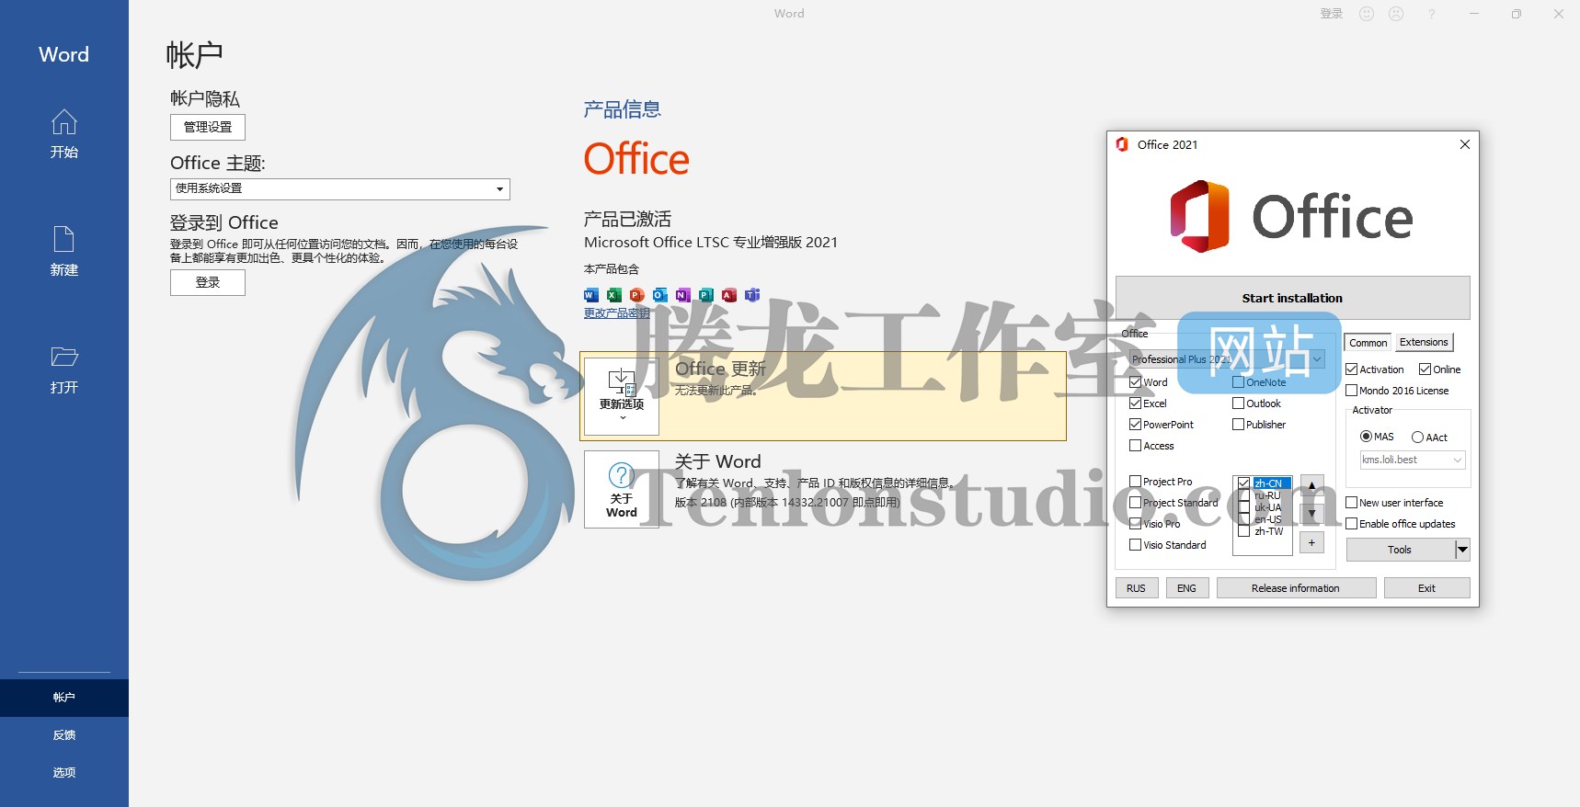
Task: Enable the Project Standard checkbox
Action: (x=1135, y=503)
